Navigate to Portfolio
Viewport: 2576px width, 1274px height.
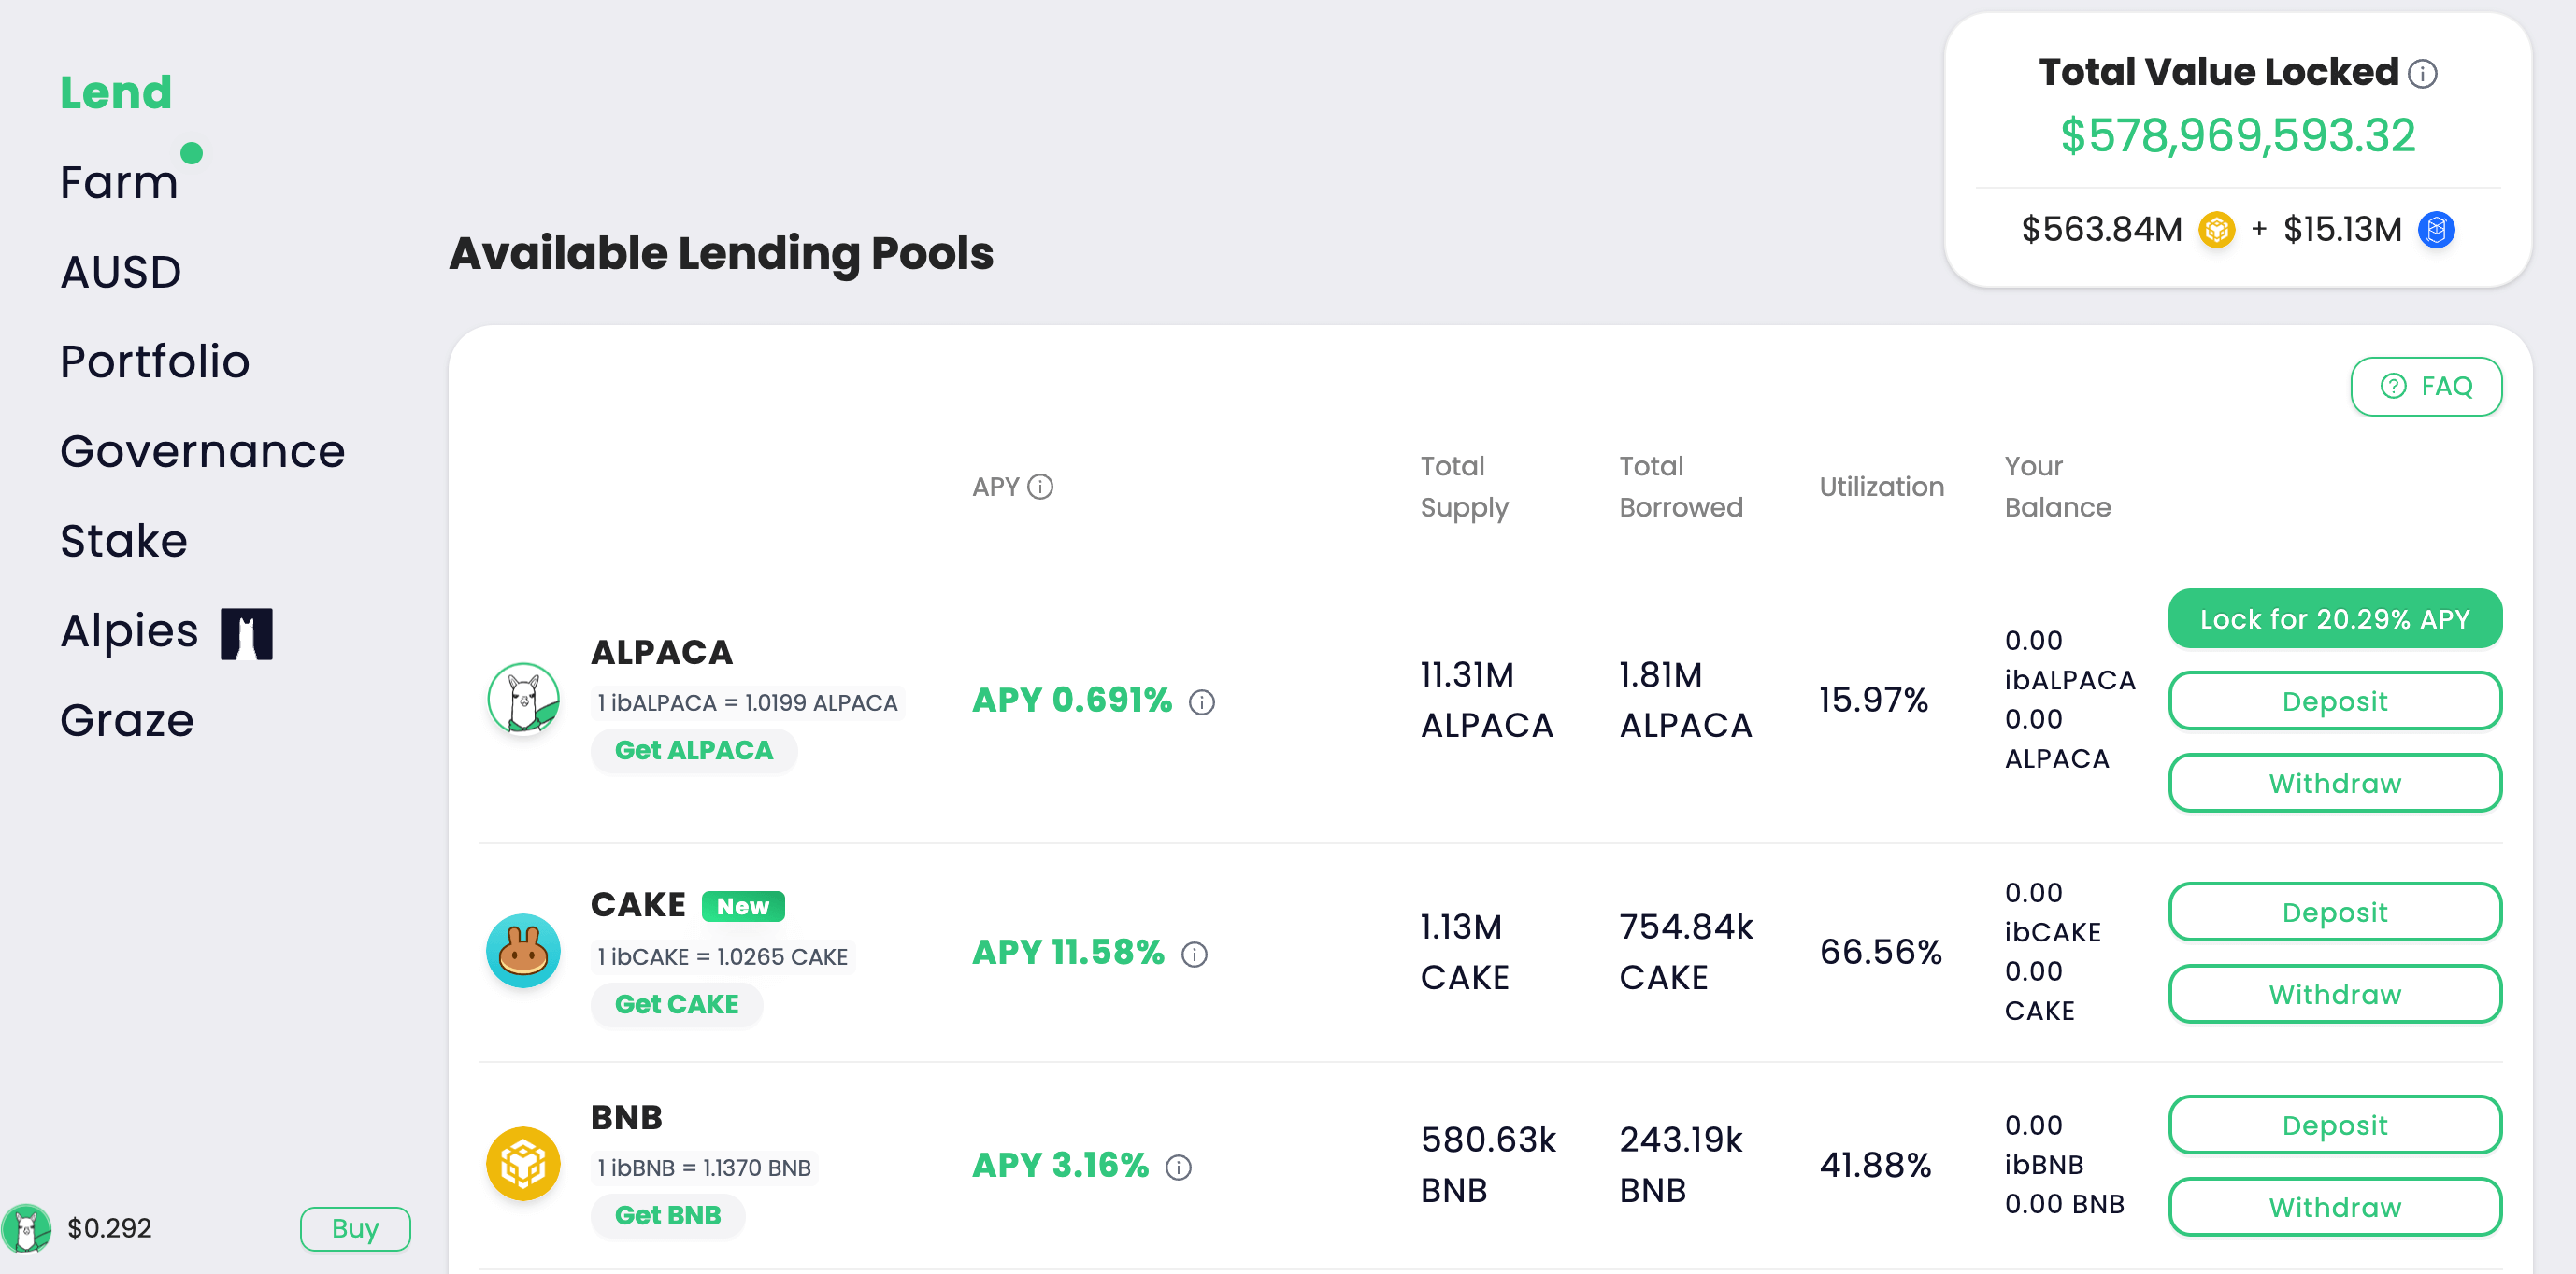[x=155, y=361]
